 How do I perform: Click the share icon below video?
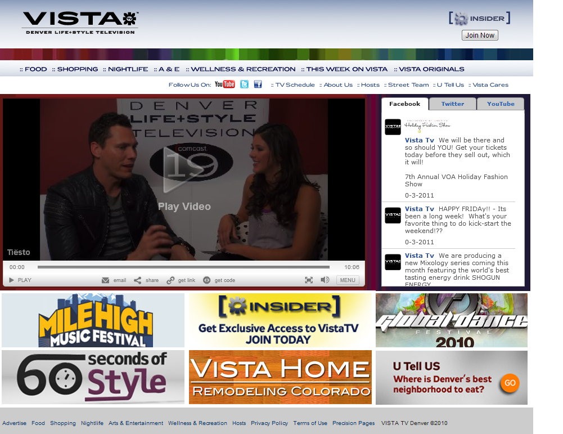tap(138, 280)
